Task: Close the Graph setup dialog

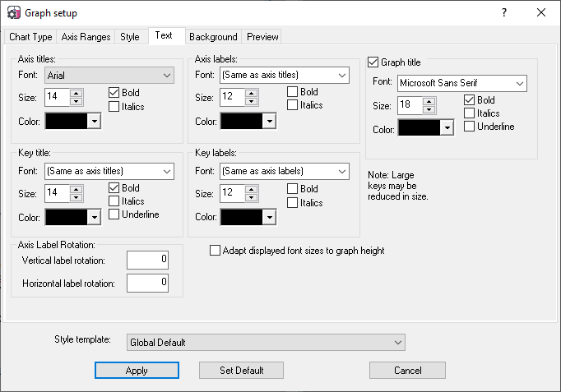Action: click(x=541, y=13)
